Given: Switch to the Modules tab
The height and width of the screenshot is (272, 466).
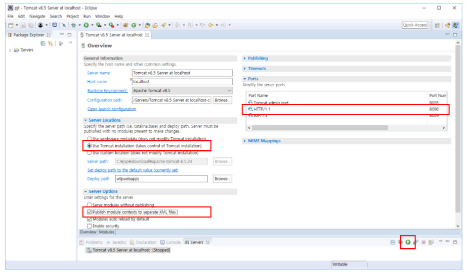Looking at the screenshot, I should click(106, 232).
